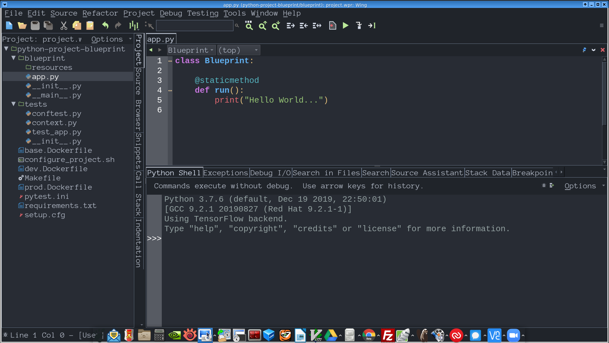Viewport: 609px width, 343px height.
Task: Open Makefile in the project tree
Action: click(x=42, y=178)
